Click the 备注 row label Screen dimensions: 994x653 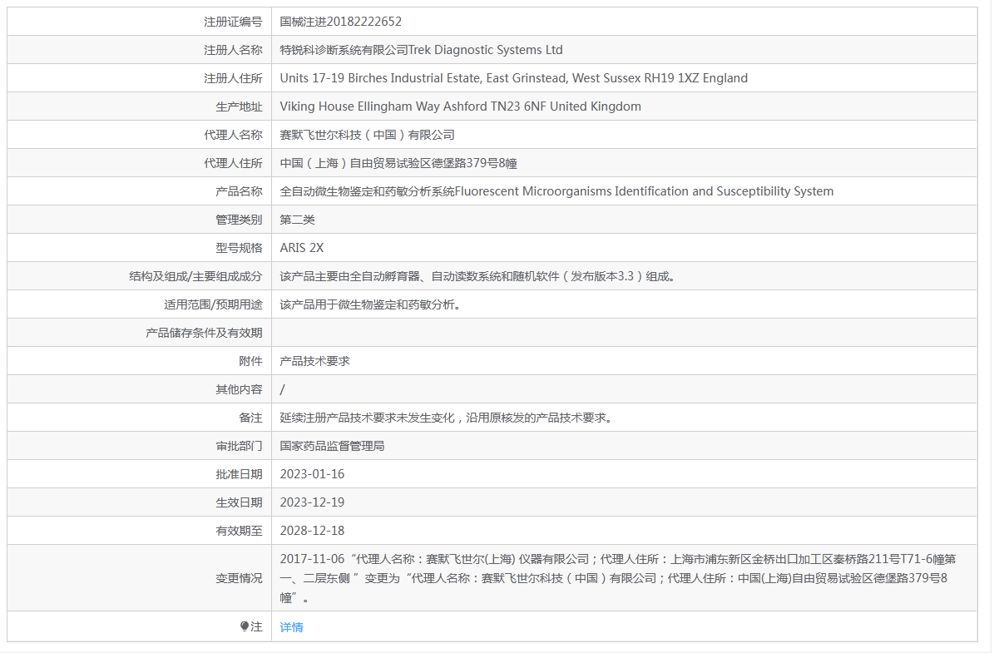coord(250,418)
